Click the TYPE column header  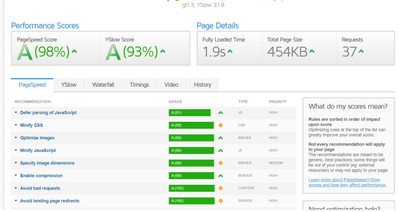[243, 102]
